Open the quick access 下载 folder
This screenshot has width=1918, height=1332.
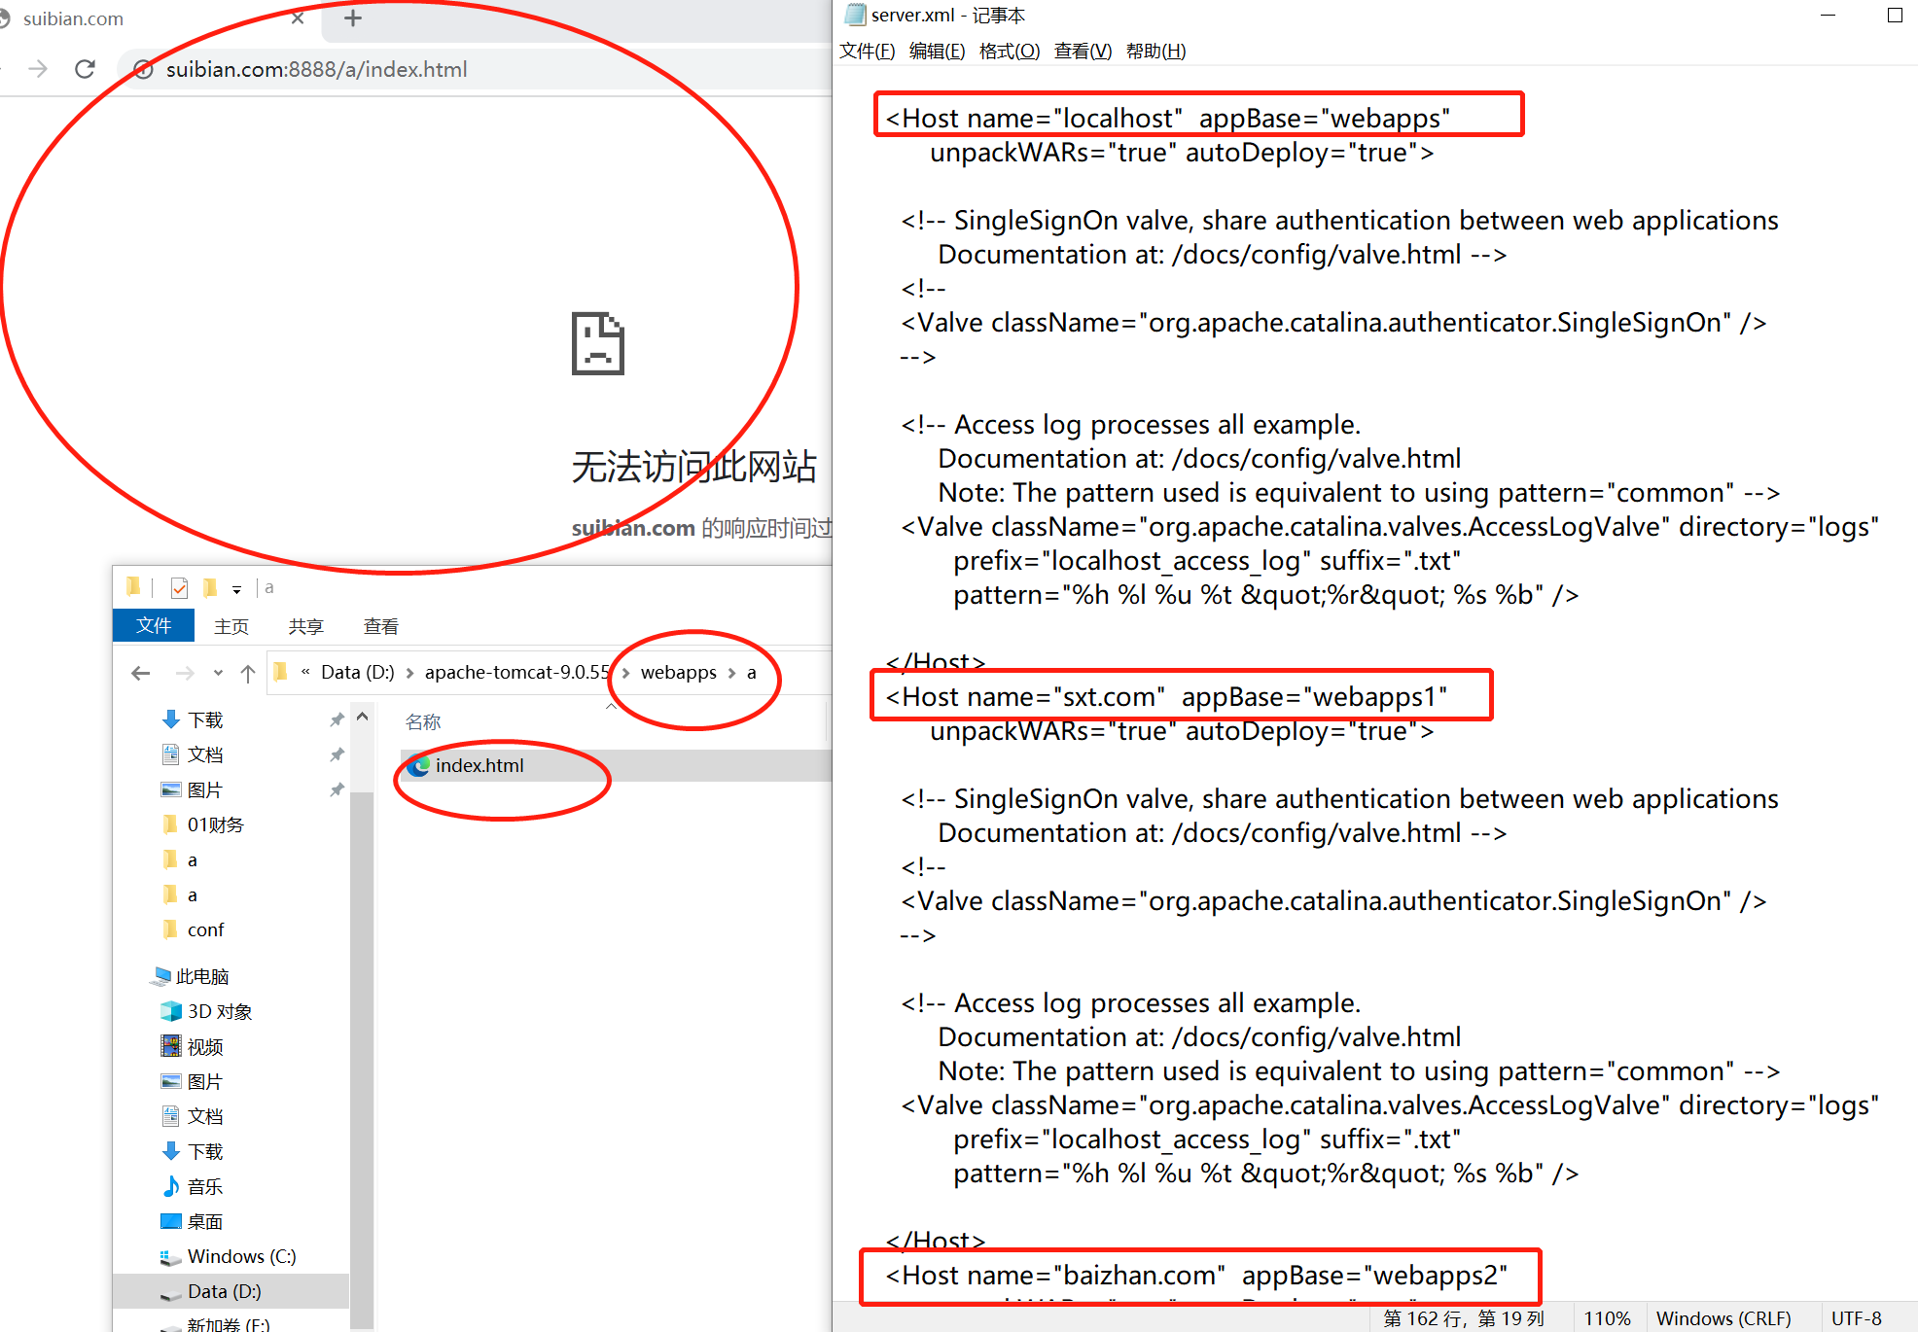(205, 719)
